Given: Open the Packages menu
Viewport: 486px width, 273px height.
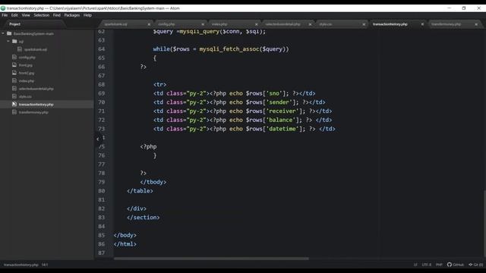Looking at the screenshot, I should pyautogui.click(x=72, y=15).
